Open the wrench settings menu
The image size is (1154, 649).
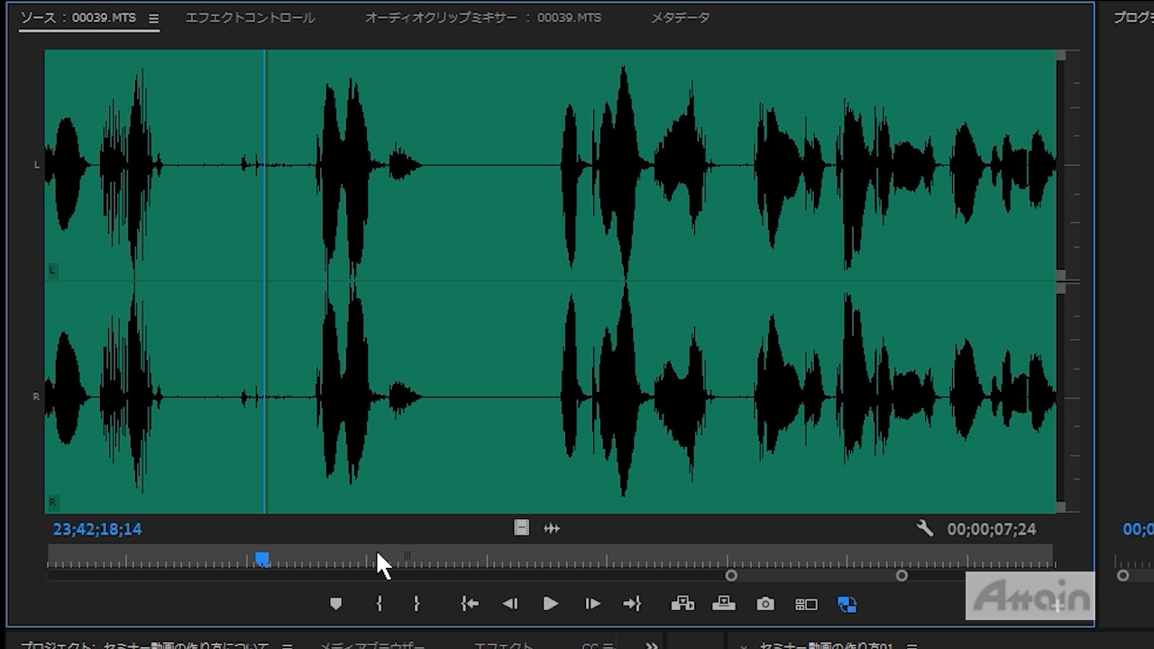click(925, 528)
